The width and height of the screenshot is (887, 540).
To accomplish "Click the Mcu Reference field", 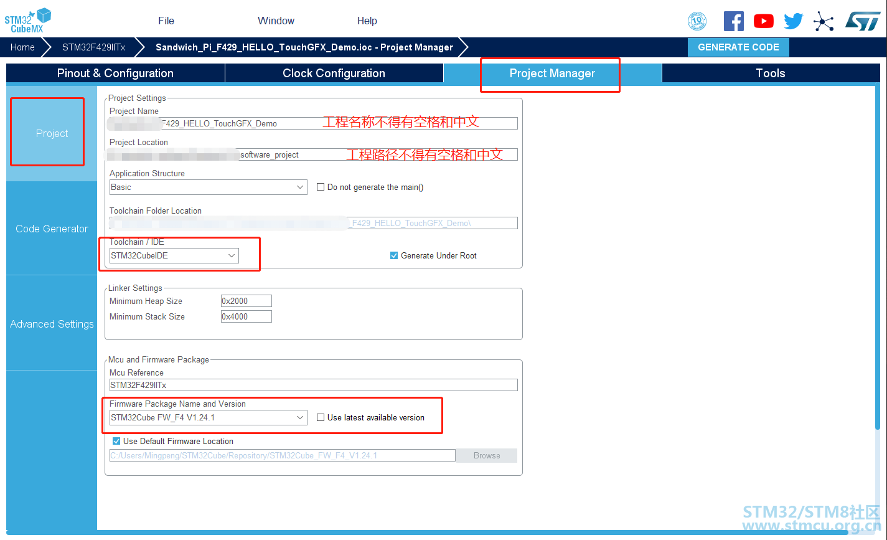I will pos(313,385).
